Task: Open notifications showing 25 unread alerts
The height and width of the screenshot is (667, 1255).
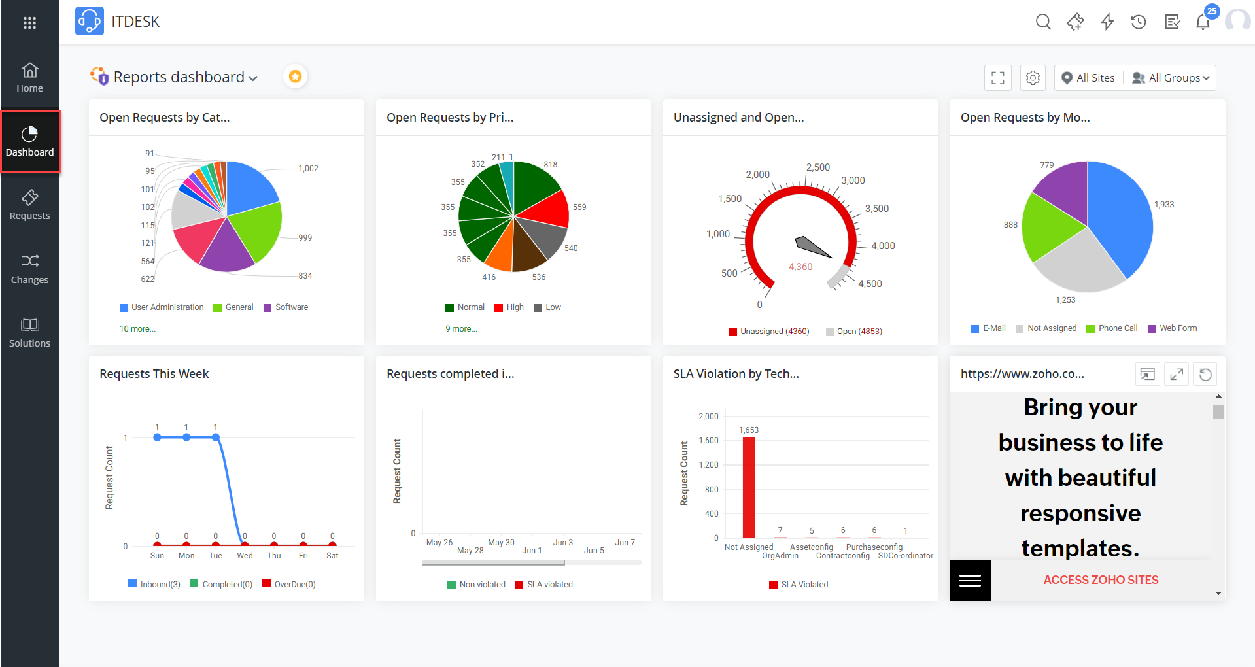Action: pyautogui.click(x=1203, y=22)
